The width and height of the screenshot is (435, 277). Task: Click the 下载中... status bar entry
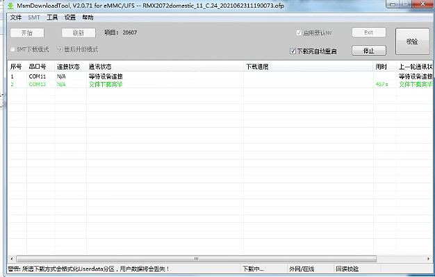click(x=253, y=269)
